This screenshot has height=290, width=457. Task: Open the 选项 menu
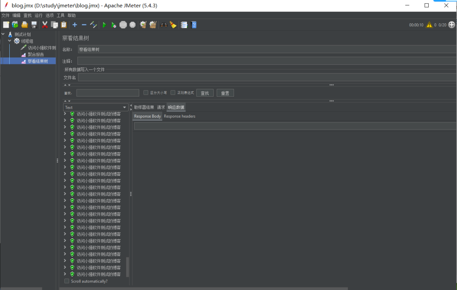50,15
